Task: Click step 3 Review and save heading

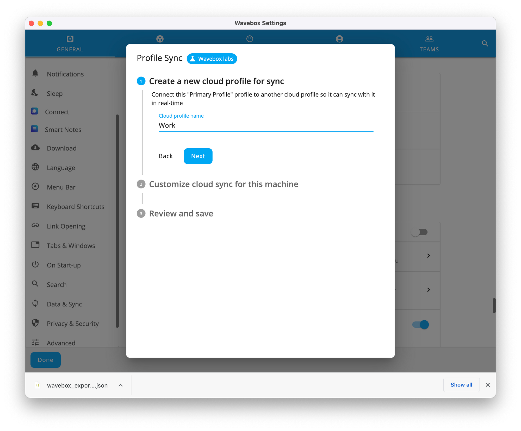Action: point(181,213)
